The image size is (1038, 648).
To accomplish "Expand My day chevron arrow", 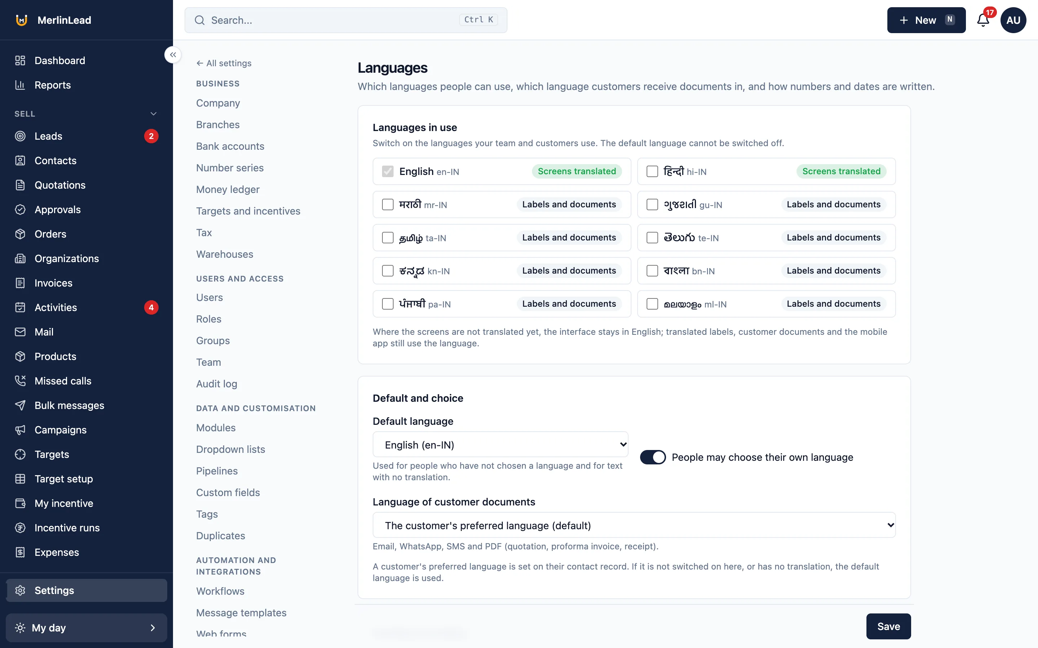I will [x=153, y=627].
